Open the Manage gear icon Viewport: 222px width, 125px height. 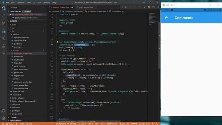coord(3,118)
